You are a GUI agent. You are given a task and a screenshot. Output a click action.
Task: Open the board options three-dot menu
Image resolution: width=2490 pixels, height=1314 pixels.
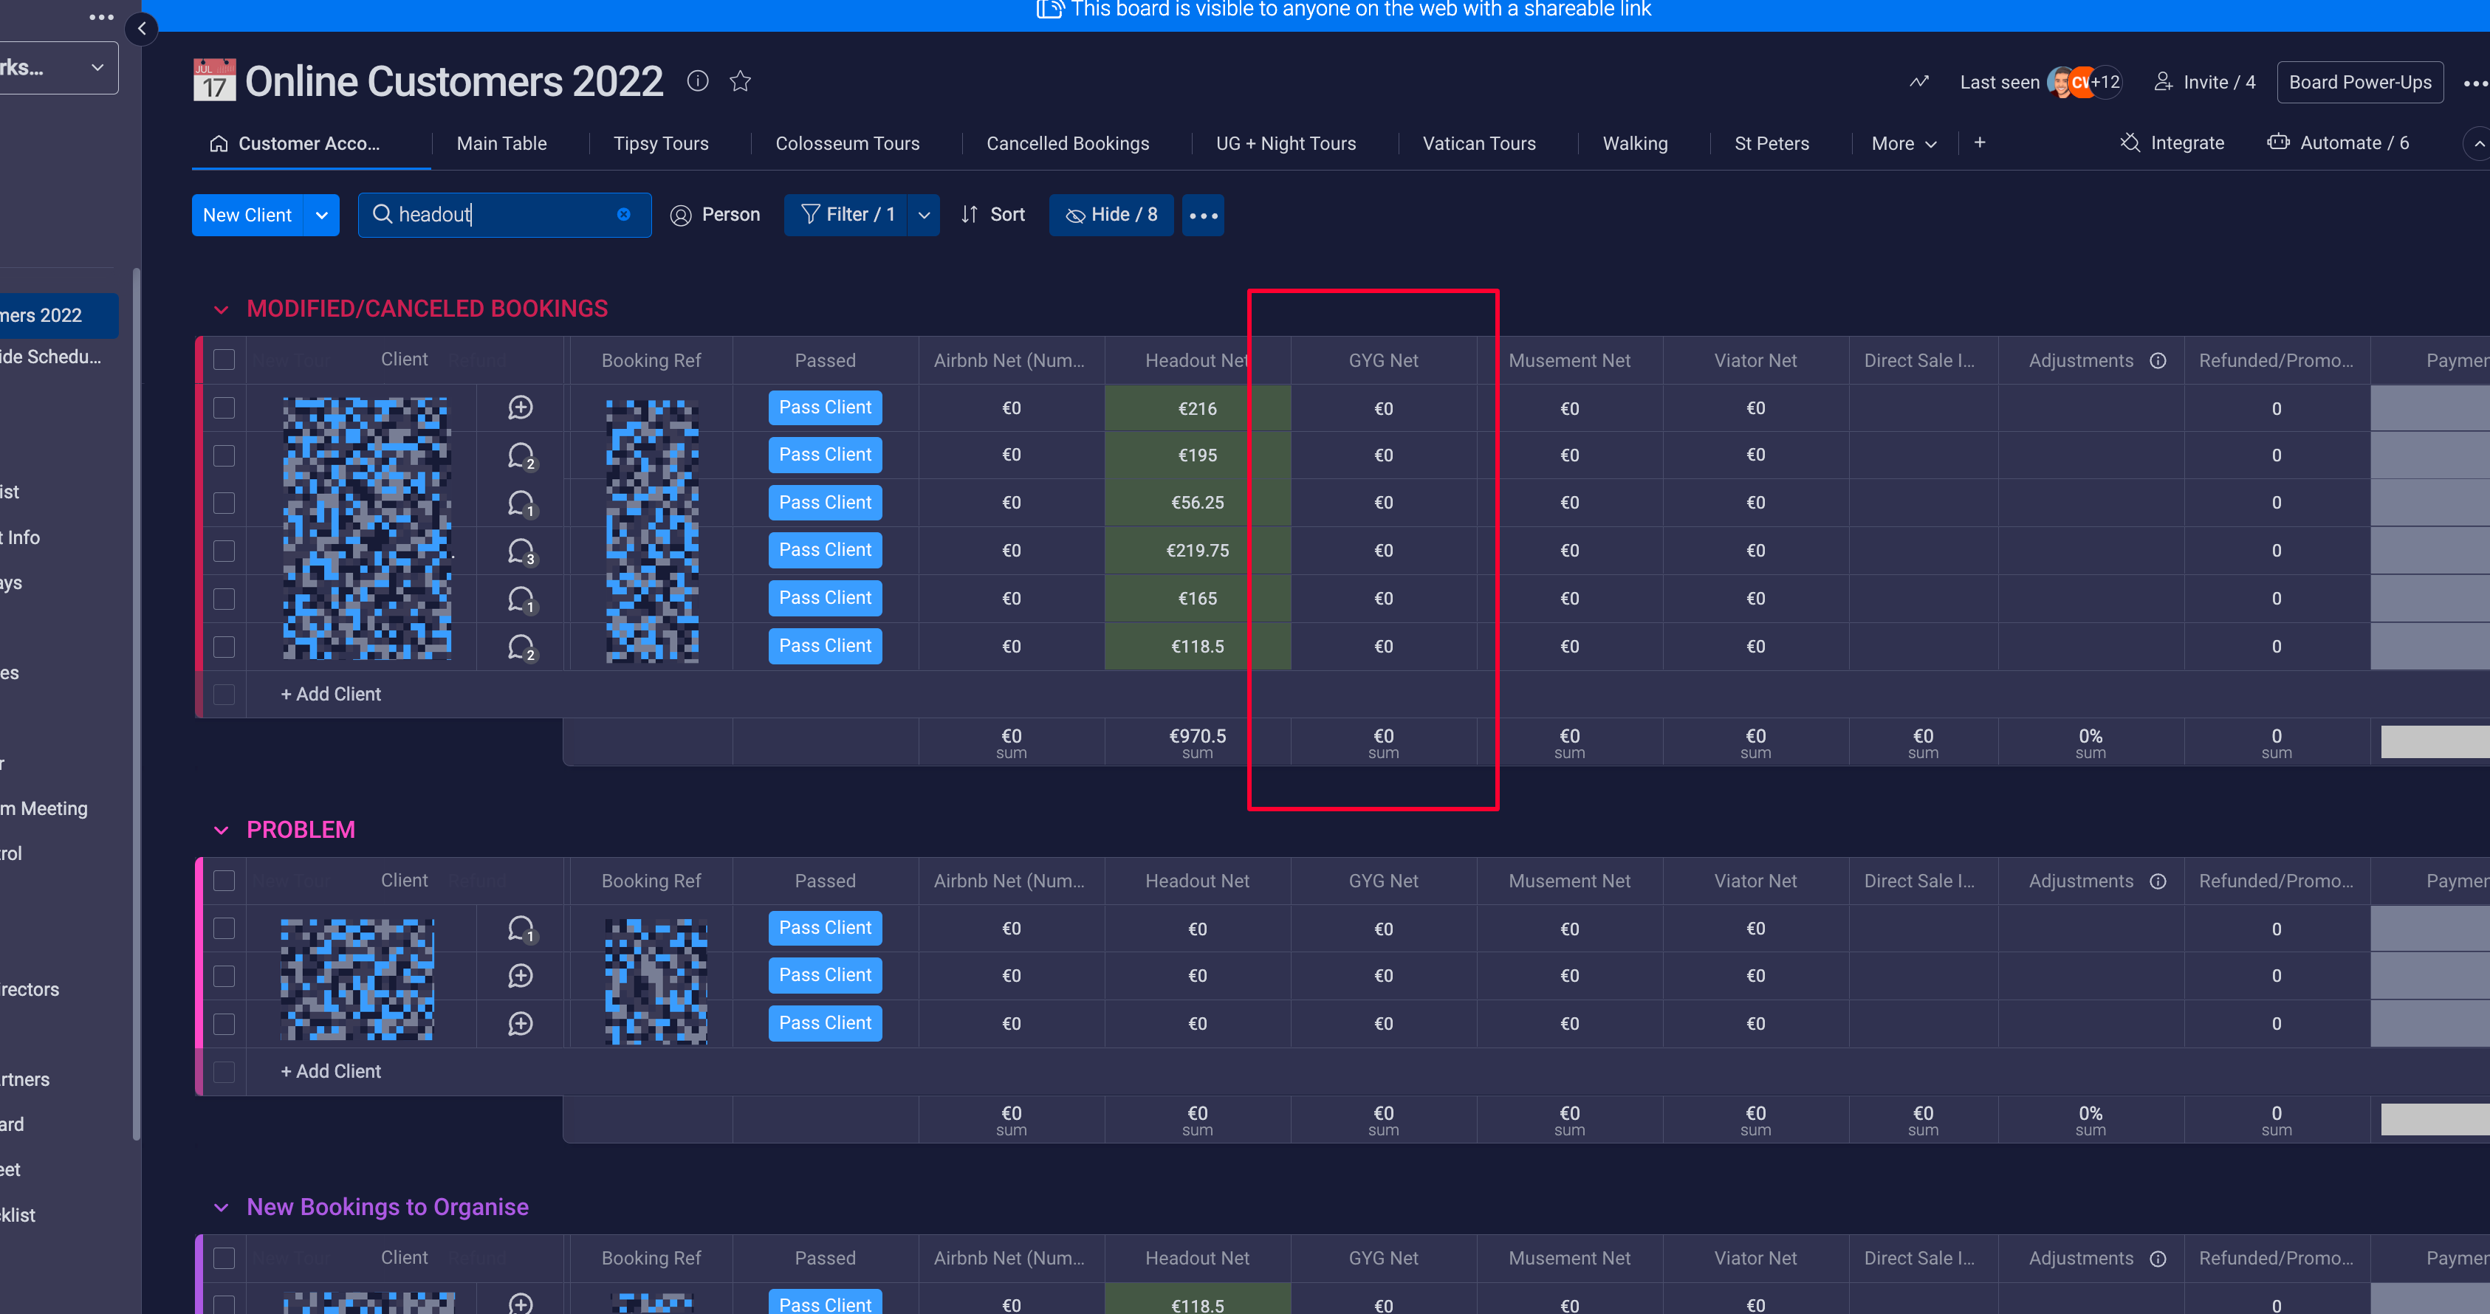[2475, 83]
